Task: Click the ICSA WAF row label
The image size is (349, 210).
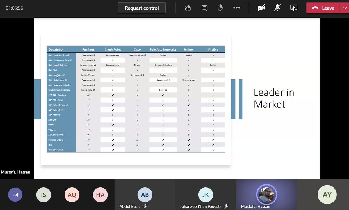Action: coord(53,120)
